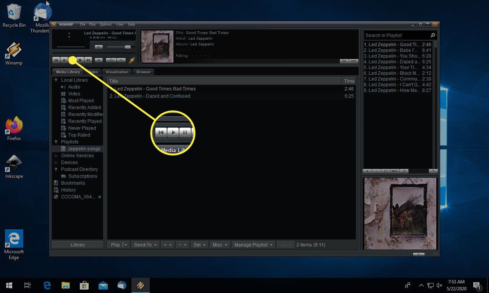The height and width of the screenshot is (293, 489).
Task: Open the Help menu
Action: pos(131,24)
